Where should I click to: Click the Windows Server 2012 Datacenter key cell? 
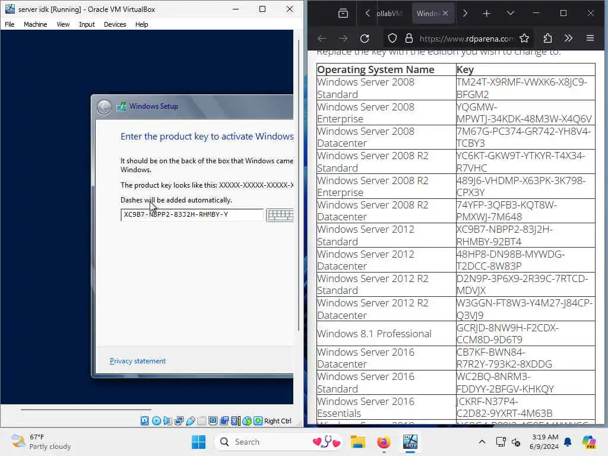pos(525,260)
